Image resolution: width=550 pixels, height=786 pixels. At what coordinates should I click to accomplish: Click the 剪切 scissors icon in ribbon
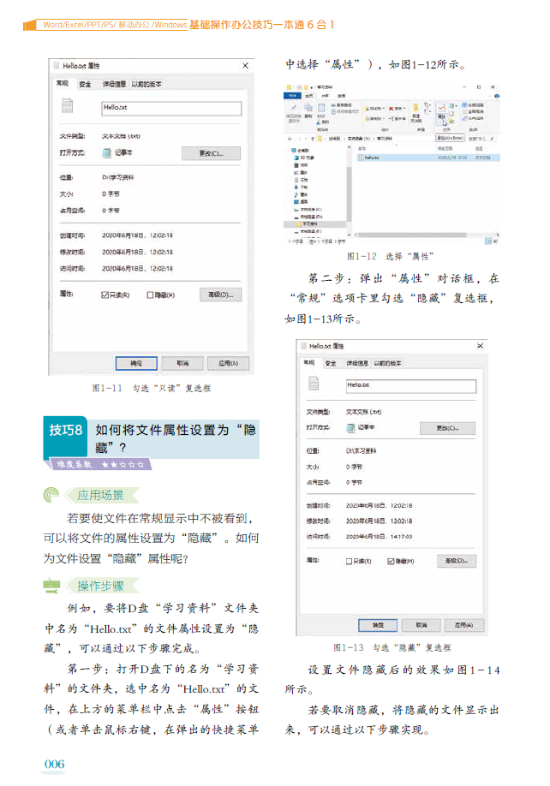319,122
